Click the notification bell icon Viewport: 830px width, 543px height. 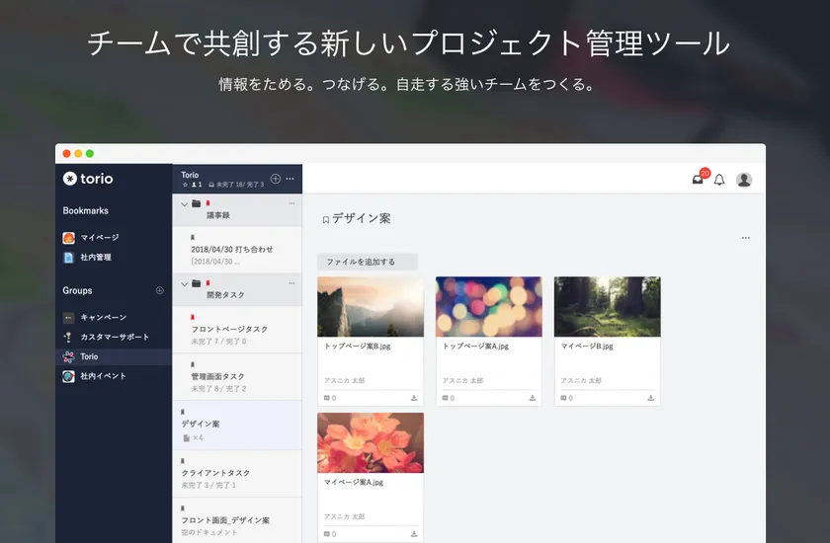click(719, 180)
